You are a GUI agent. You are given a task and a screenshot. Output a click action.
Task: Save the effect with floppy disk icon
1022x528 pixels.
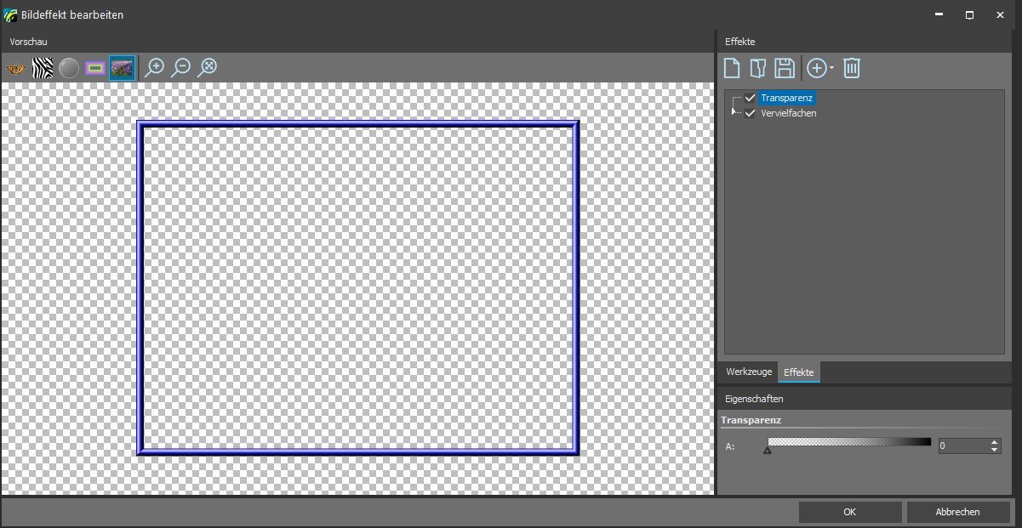click(x=784, y=68)
